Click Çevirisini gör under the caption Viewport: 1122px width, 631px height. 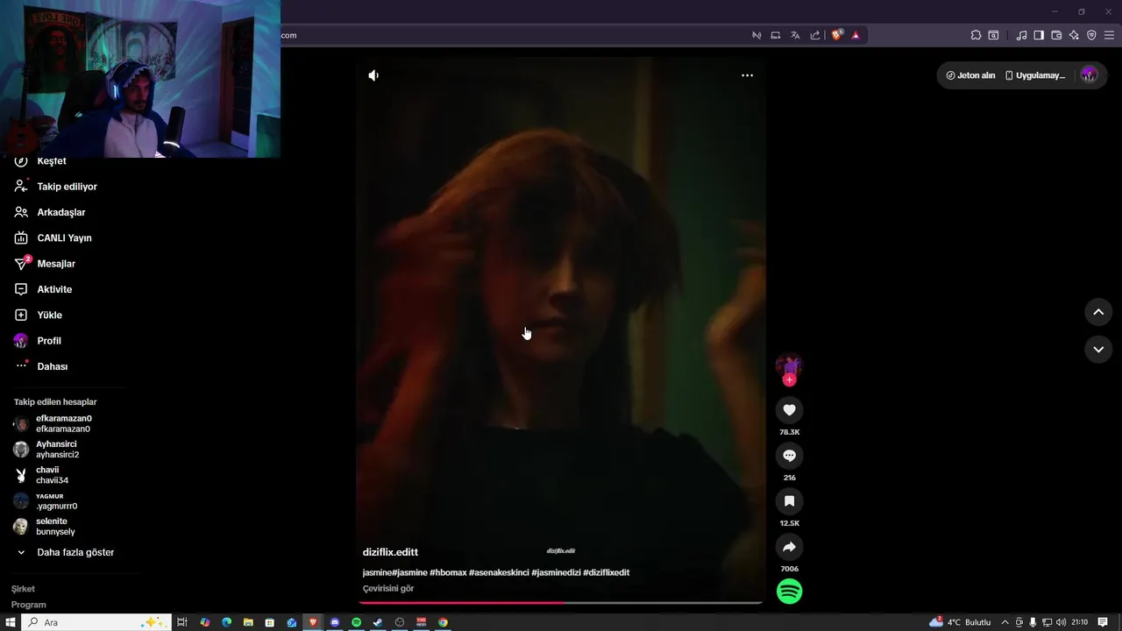click(x=388, y=589)
